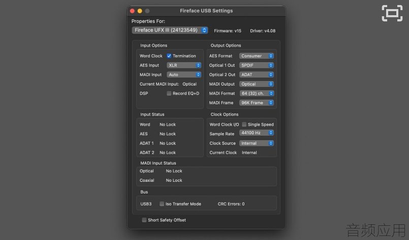Enable Word Clock I/O Single Speed
This screenshot has width=409, height=240.
click(244, 124)
